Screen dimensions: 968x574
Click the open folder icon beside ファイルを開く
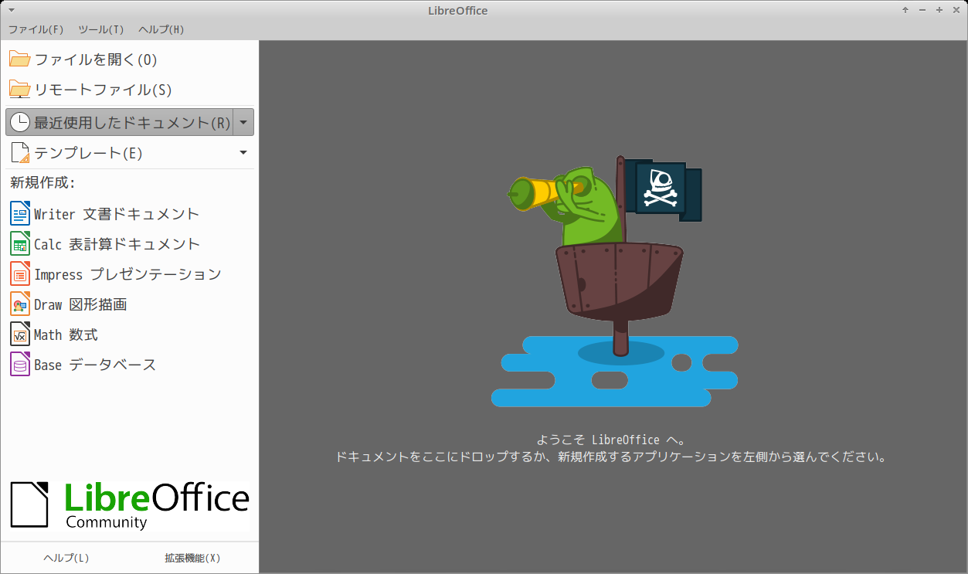pos(19,59)
